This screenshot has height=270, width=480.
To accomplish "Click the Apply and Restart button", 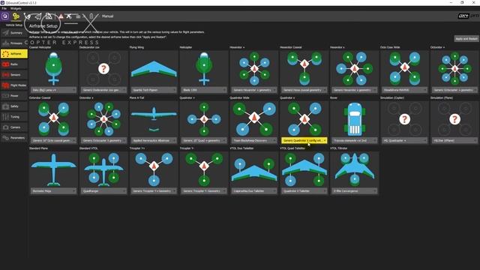I will [466, 38].
